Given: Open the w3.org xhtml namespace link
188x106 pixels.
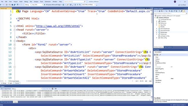Looking at the screenshot, I should pyautogui.click(x=58, y=26).
